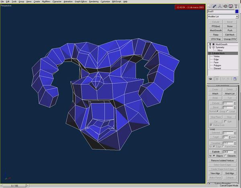Apply the Push modifier button
The height and width of the screenshot is (188, 241).
pyautogui.click(x=230, y=31)
